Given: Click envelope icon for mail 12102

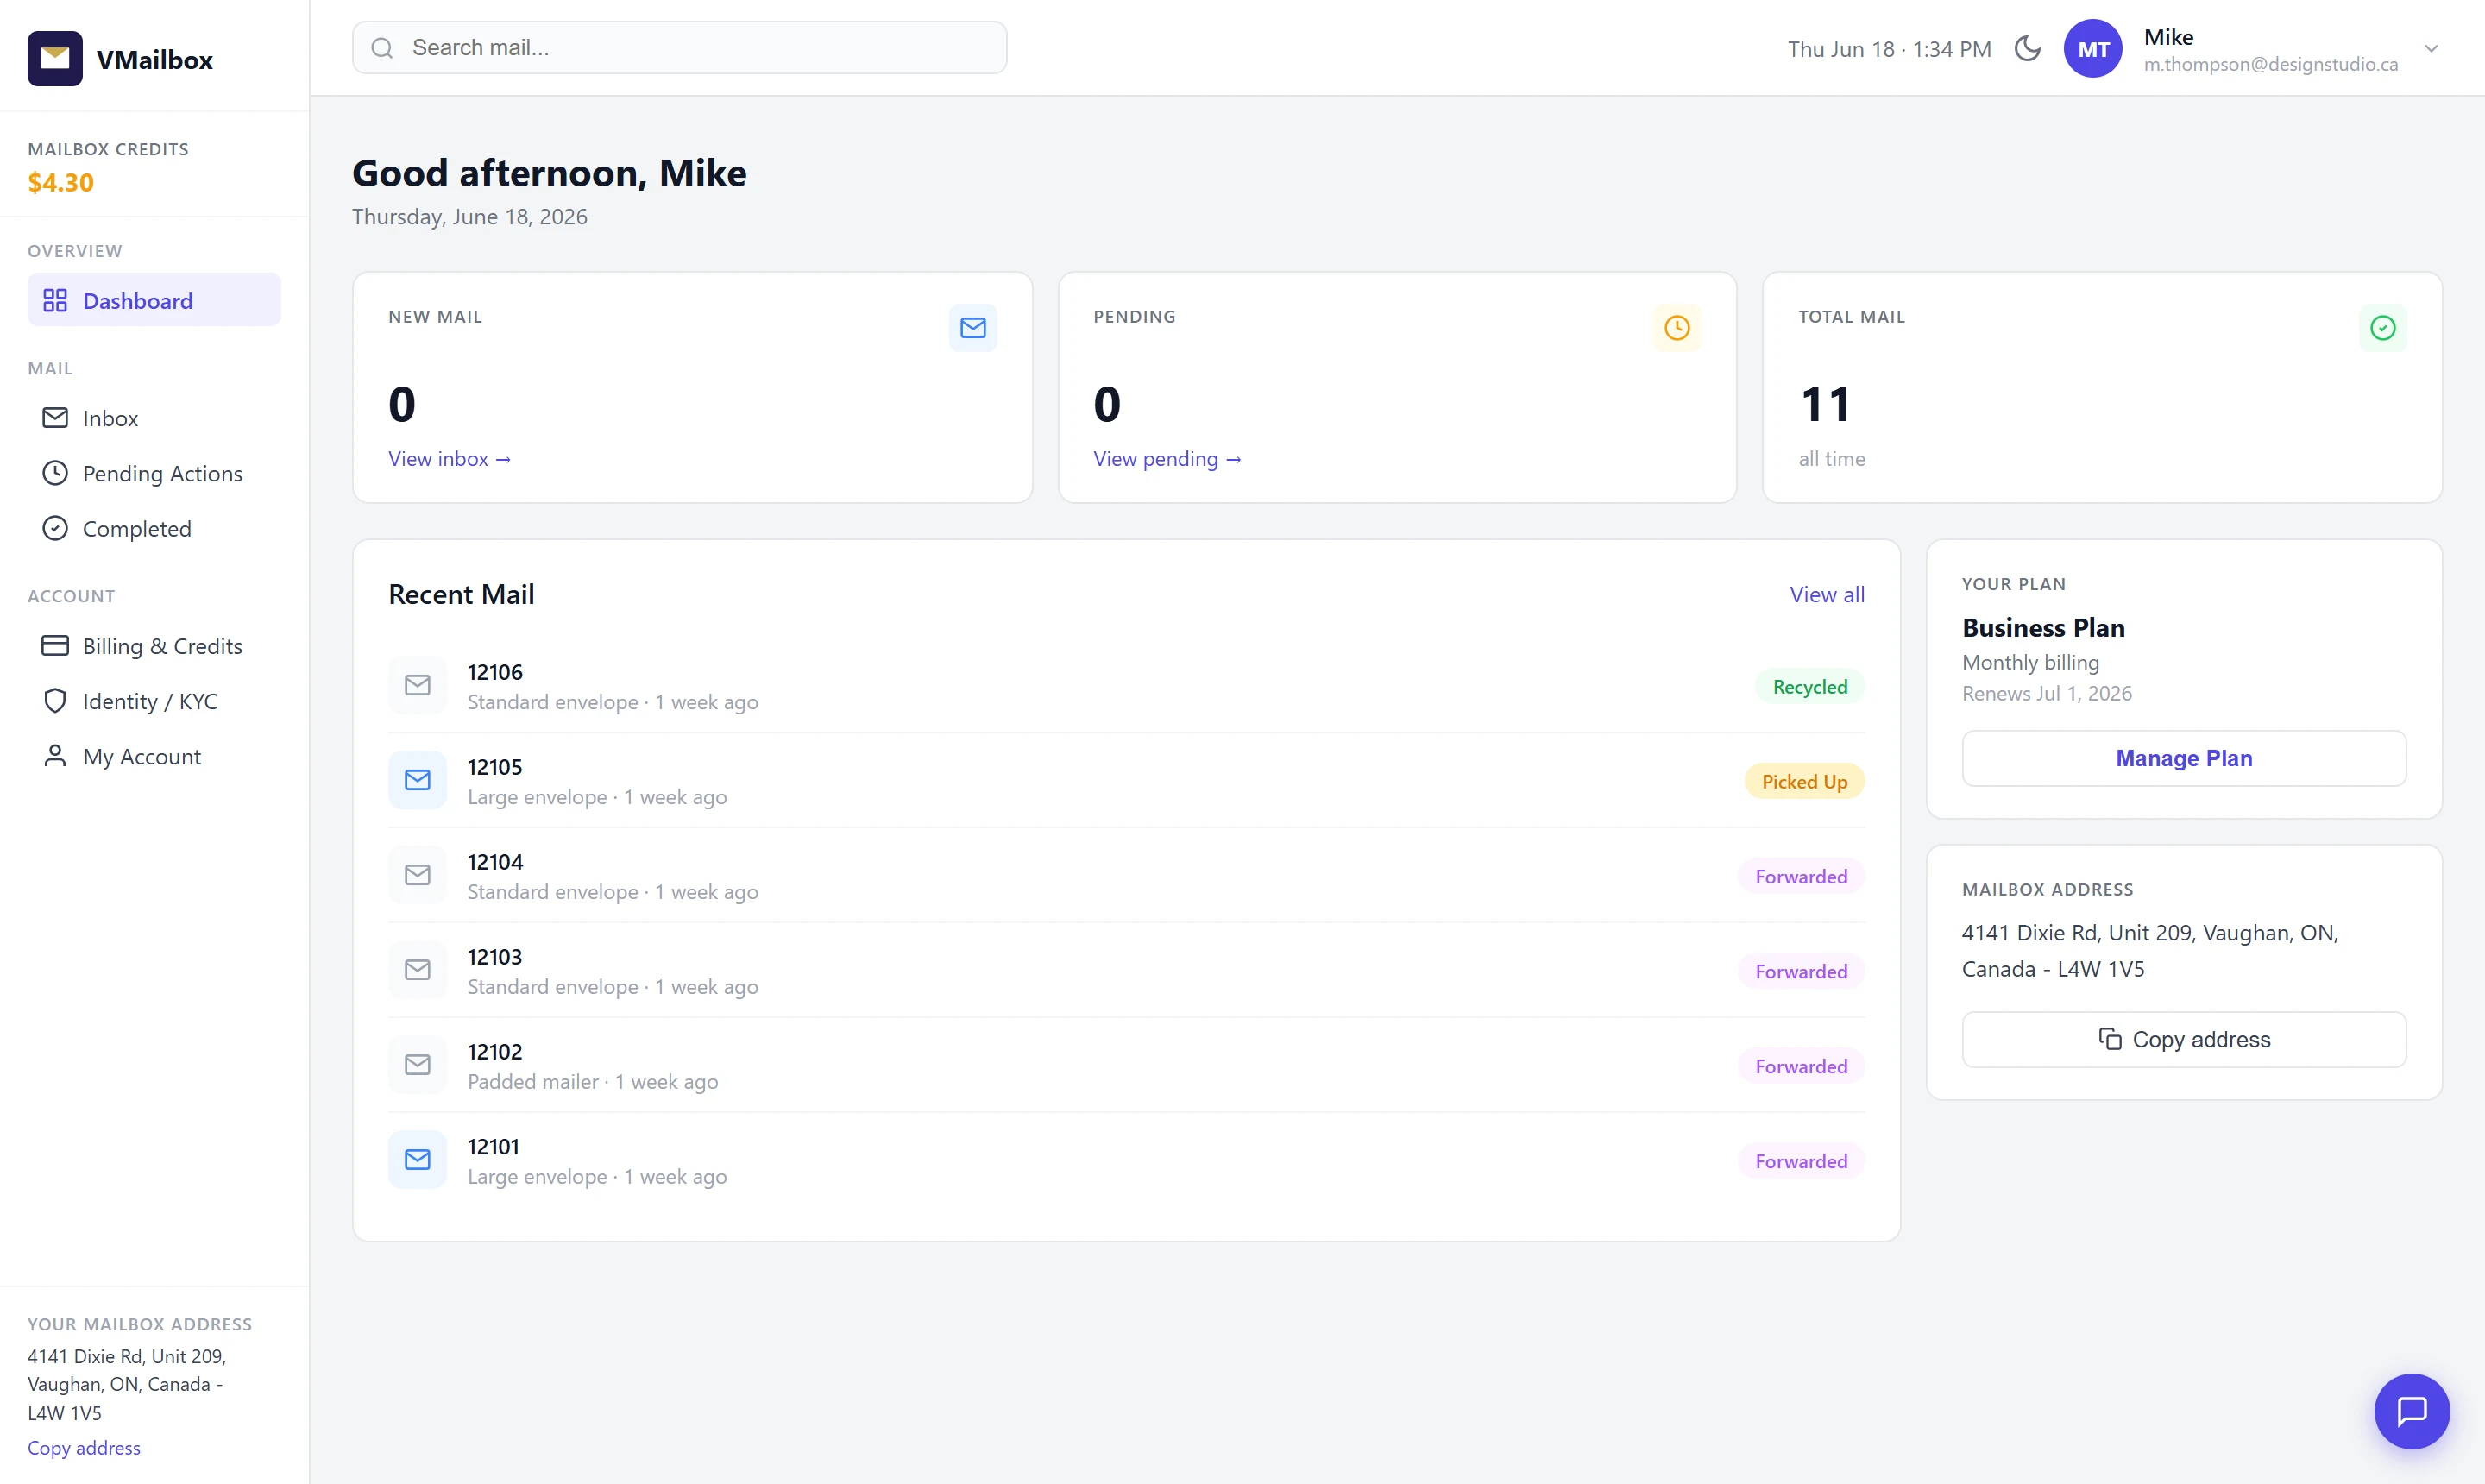Looking at the screenshot, I should 417,1065.
